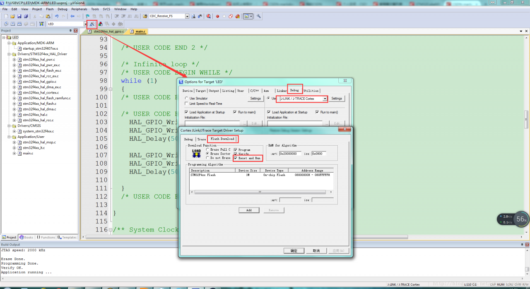Image resolution: width=530 pixels, height=289 pixels.
Task: Click the Insert Bookmark flag icon
Action: [87, 16]
